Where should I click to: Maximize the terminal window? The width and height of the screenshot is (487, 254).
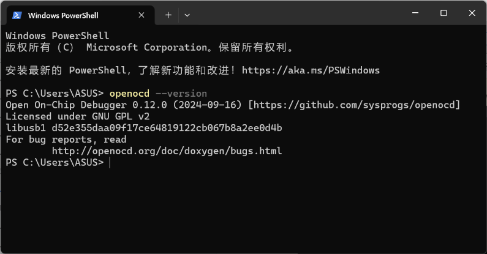click(444, 13)
